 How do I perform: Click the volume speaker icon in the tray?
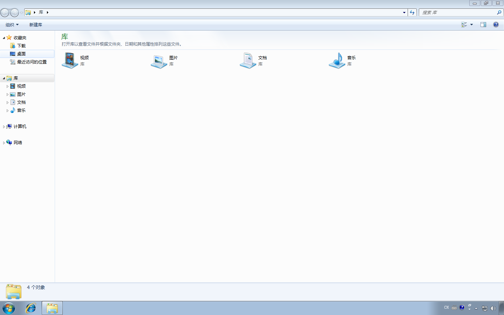[x=493, y=308]
